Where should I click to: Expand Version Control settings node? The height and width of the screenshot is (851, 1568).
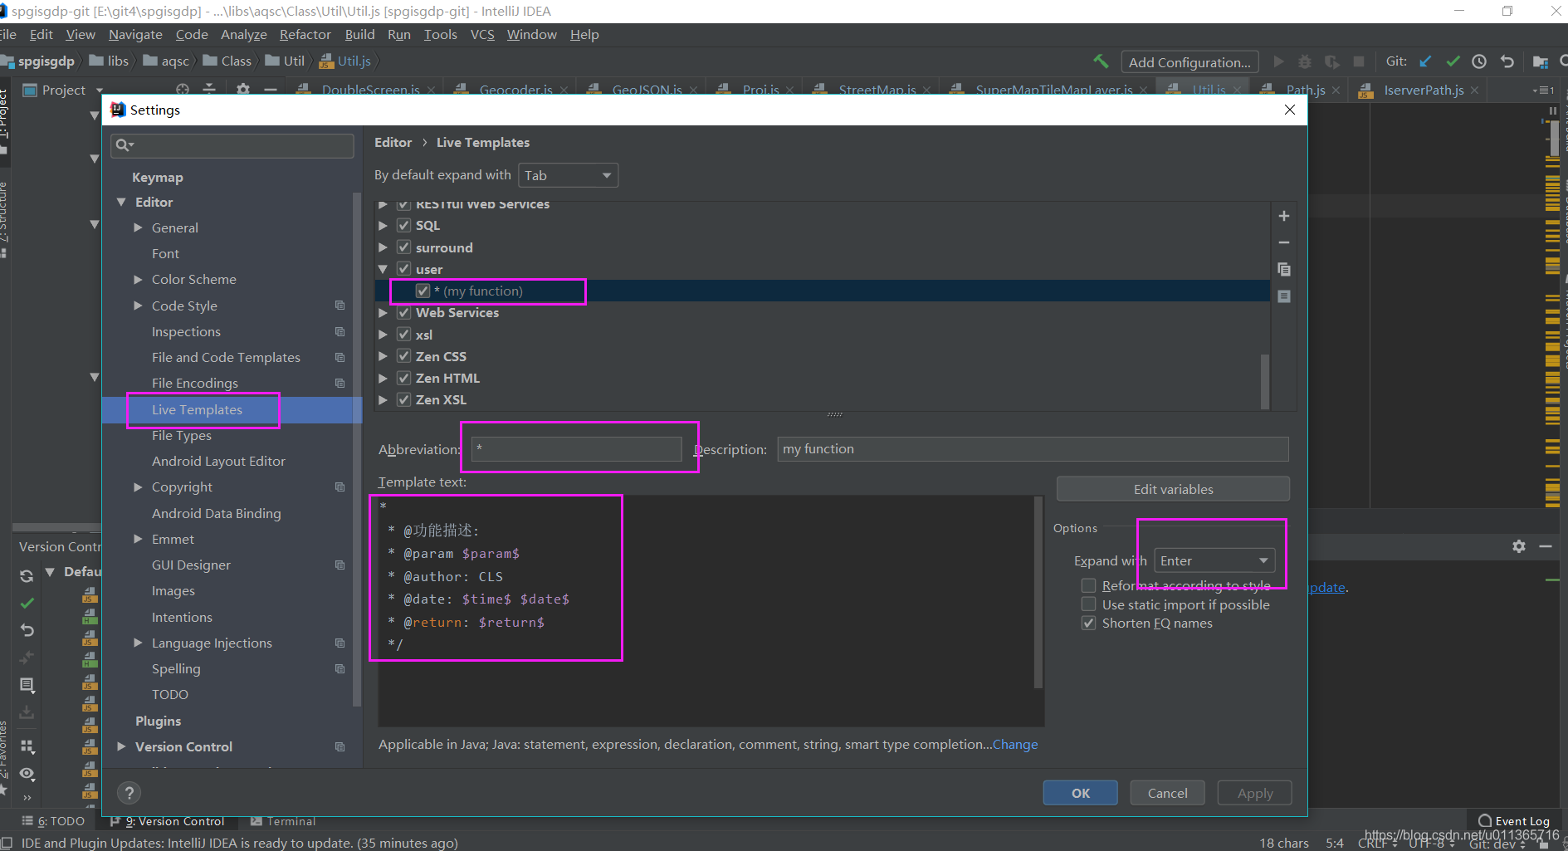pos(121,746)
